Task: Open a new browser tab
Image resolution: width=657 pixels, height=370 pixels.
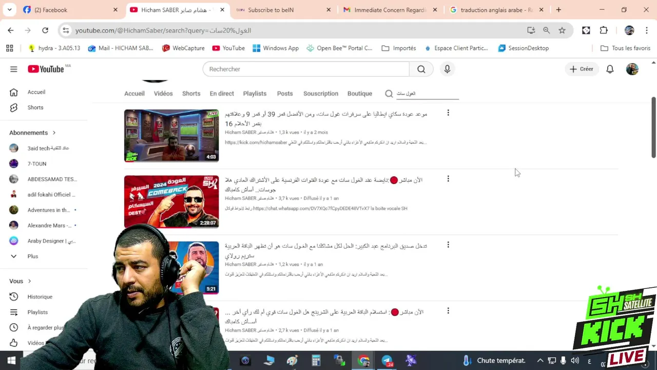Action: (558, 10)
